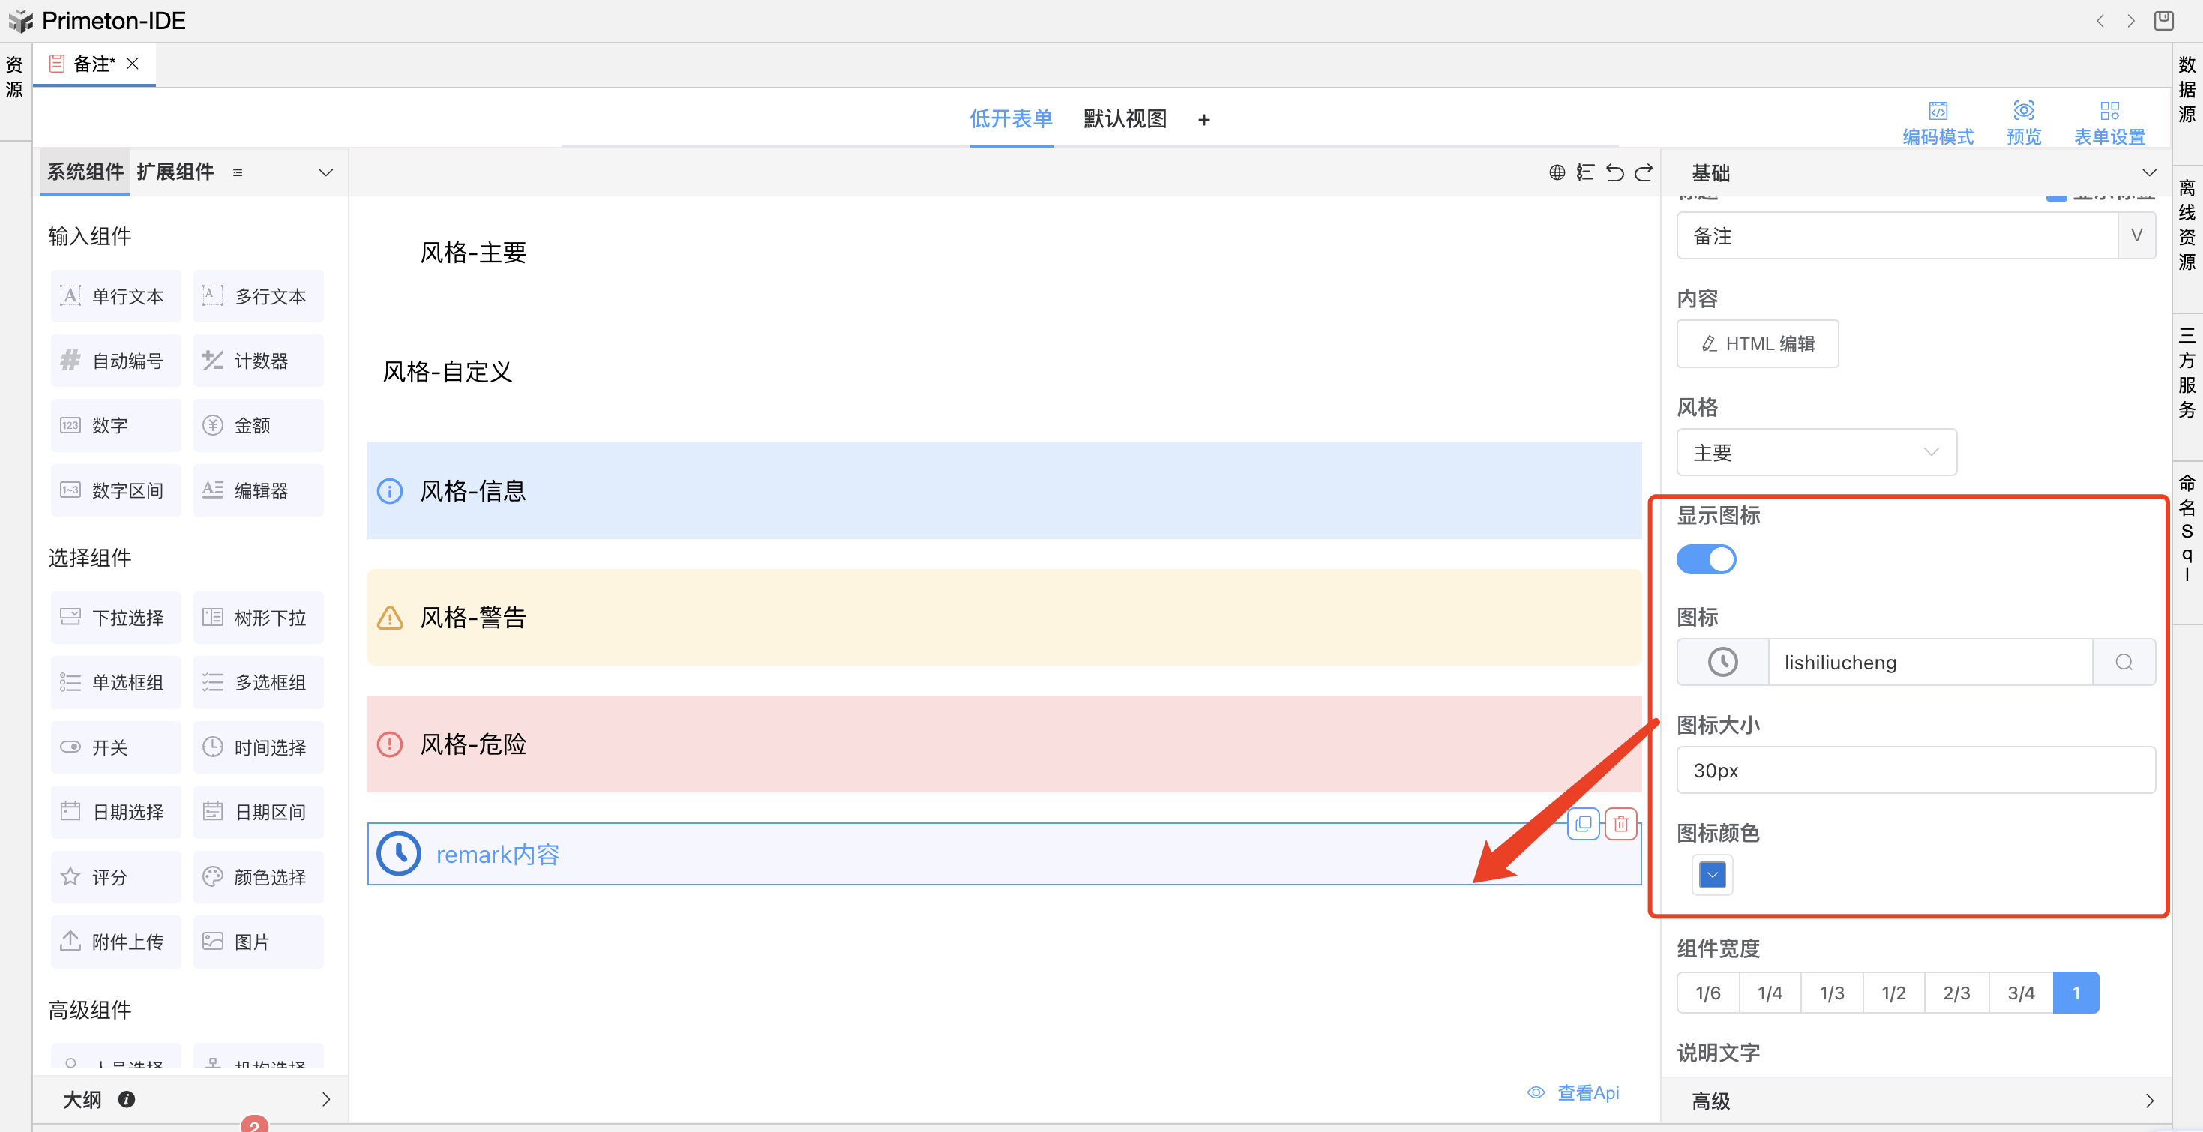Select component width 1/2 option
Viewport: 2203px width, 1132px height.
click(x=1893, y=993)
